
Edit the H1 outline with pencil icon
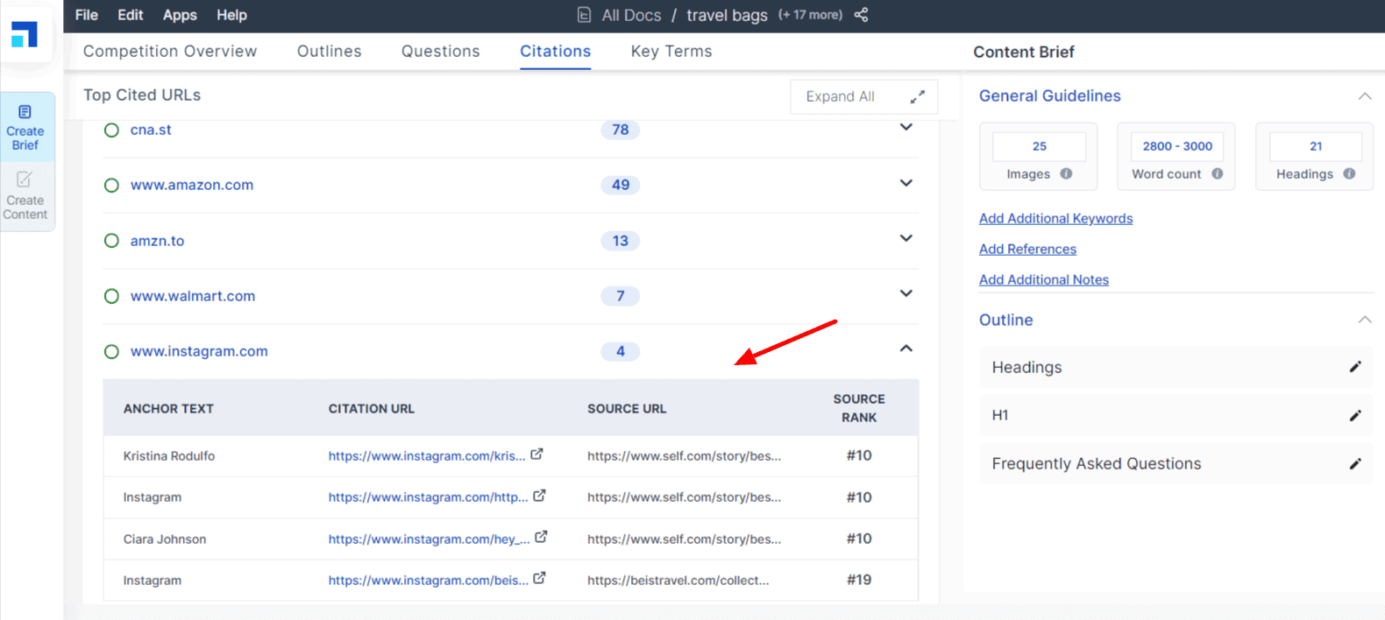tap(1354, 415)
